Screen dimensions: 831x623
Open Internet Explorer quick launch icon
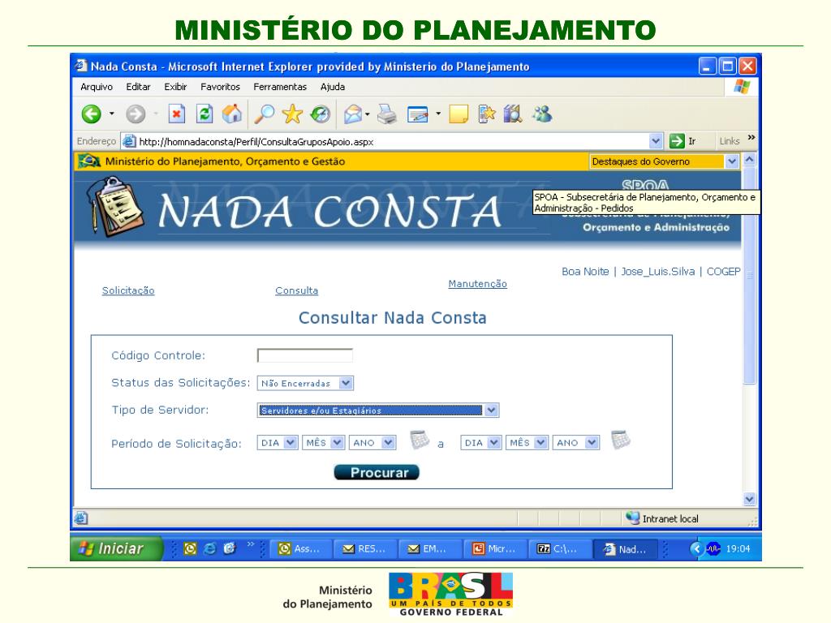[210, 549]
